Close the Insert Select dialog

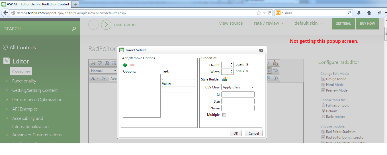click(x=261, y=50)
